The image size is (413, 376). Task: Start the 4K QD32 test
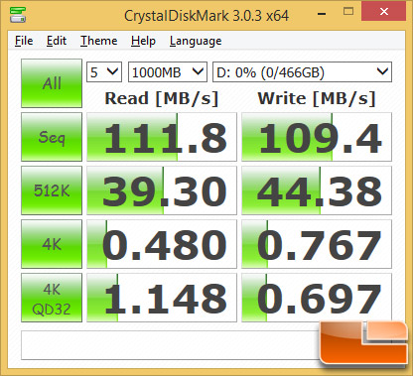click(x=52, y=298)
